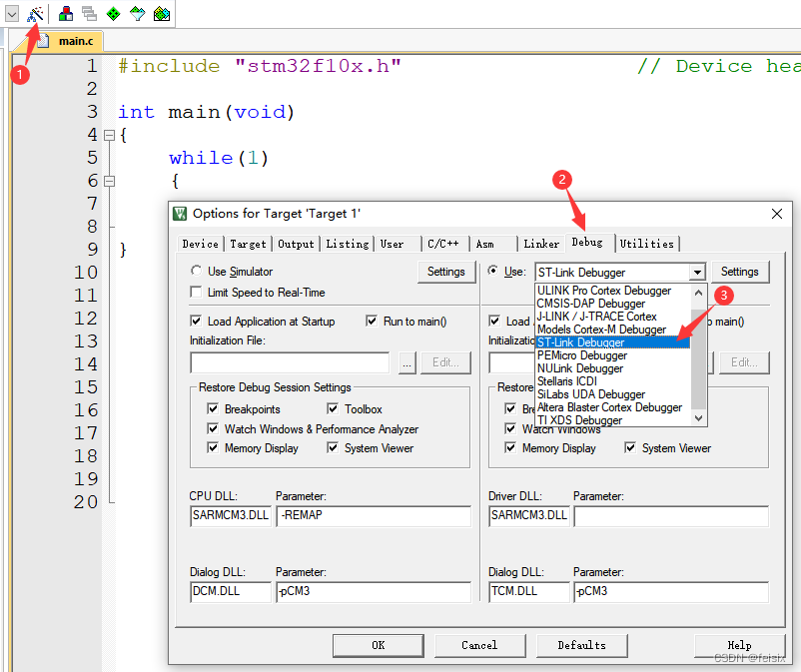Choose Altera Blaster Cortex Debugger option
The height and width of the screenshot is (672, 801).
pyautogui.click(x=612, y=407)
